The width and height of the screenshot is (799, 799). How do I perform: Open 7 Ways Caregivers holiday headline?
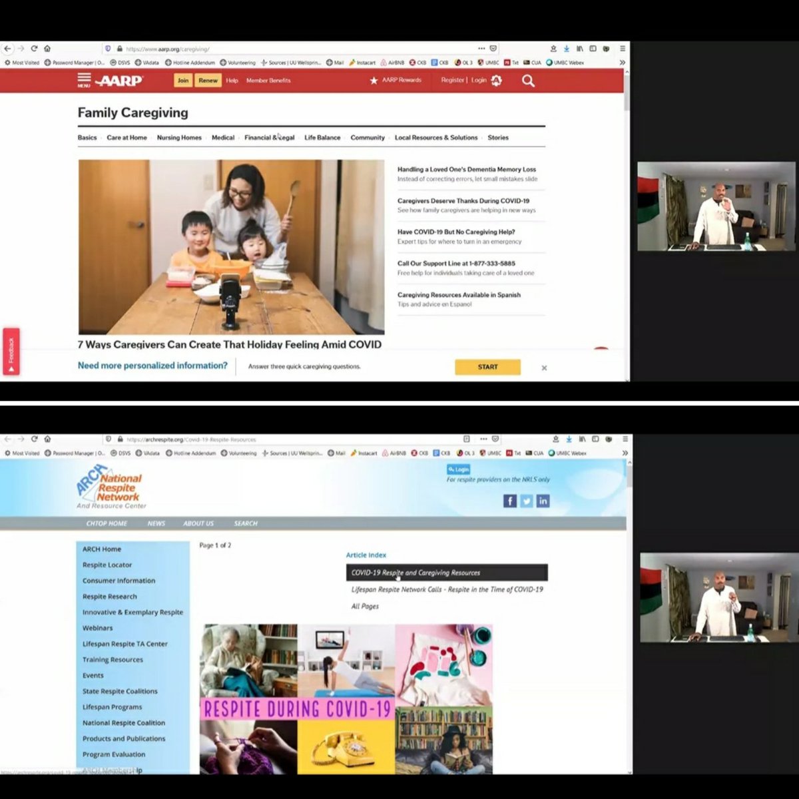coord(230,344)
